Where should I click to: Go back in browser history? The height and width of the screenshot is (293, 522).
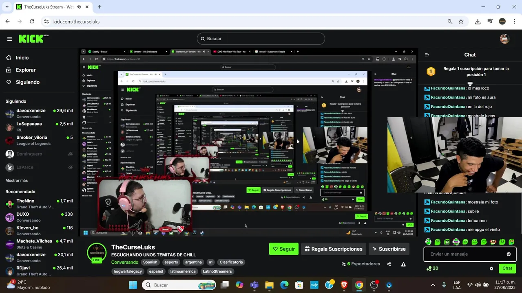(8, 22)
